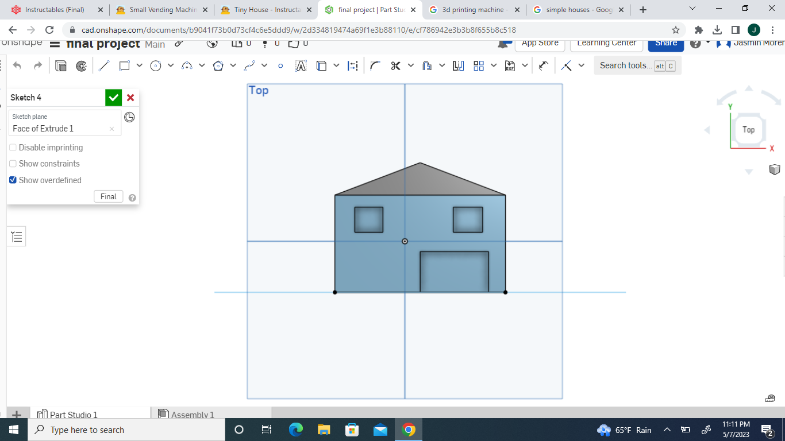
Task: Enable the Disable imprinting checkbox
Action: [13, 148]
